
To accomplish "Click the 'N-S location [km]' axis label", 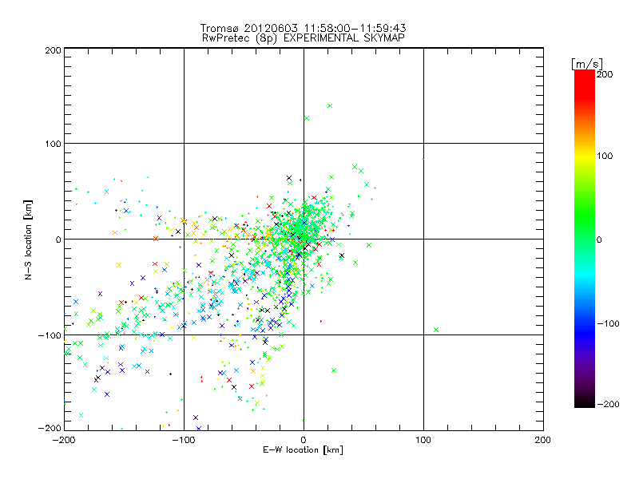I will [x=28, y=239].
